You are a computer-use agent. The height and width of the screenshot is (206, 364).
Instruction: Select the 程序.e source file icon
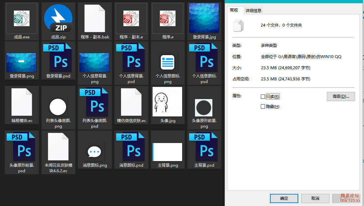click(168, 18)
